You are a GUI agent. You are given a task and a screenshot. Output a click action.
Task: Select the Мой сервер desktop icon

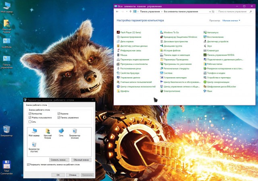click(x=6, y=8)
